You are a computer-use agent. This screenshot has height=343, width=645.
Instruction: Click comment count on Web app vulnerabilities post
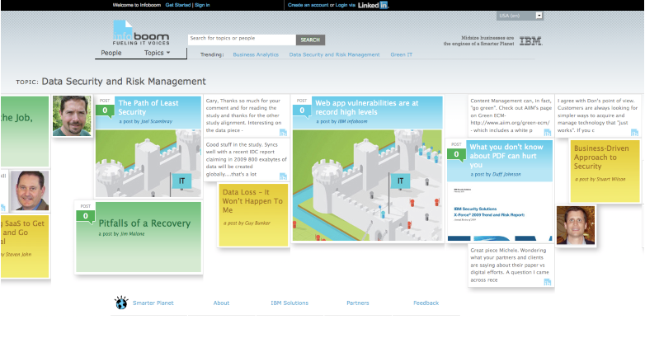tap(302, 110)
